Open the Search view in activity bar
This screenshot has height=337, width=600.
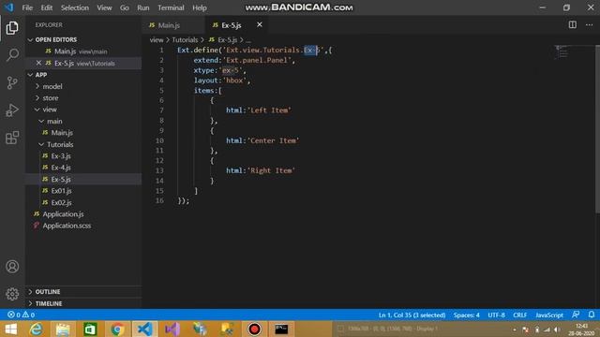coord(12,55)
